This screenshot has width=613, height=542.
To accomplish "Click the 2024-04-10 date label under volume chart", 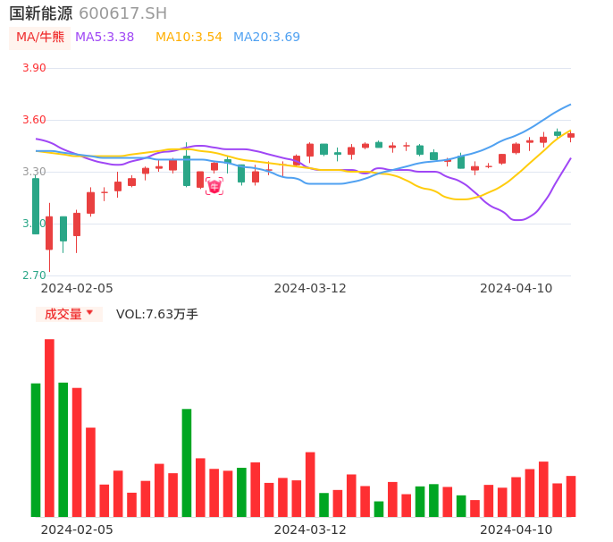I will click(516, 529).
